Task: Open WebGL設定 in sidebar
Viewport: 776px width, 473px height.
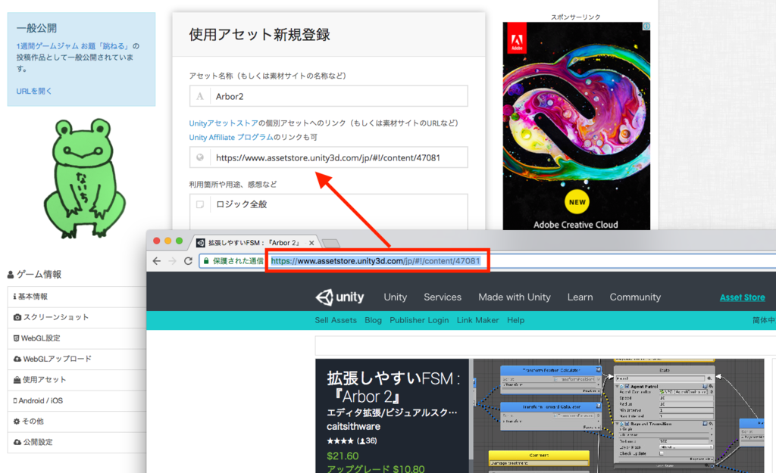Action: pos(77,338)
